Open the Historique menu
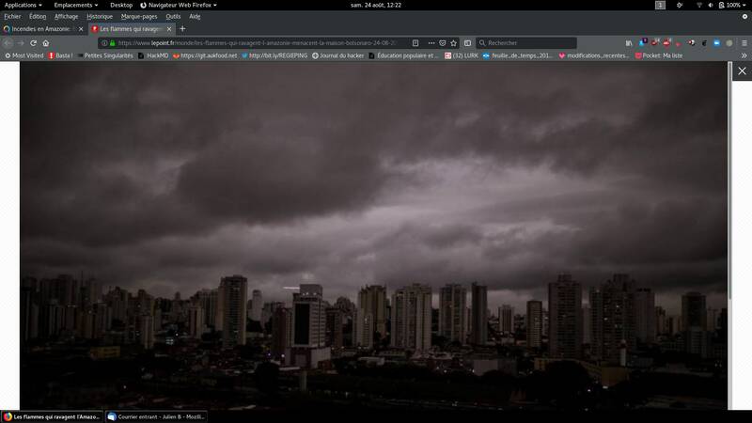Image resolution: width=752 pixels, height=423 pixels. [x=98, y=16]
